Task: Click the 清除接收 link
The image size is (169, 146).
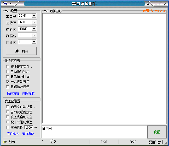Action: tap(28, 93)
